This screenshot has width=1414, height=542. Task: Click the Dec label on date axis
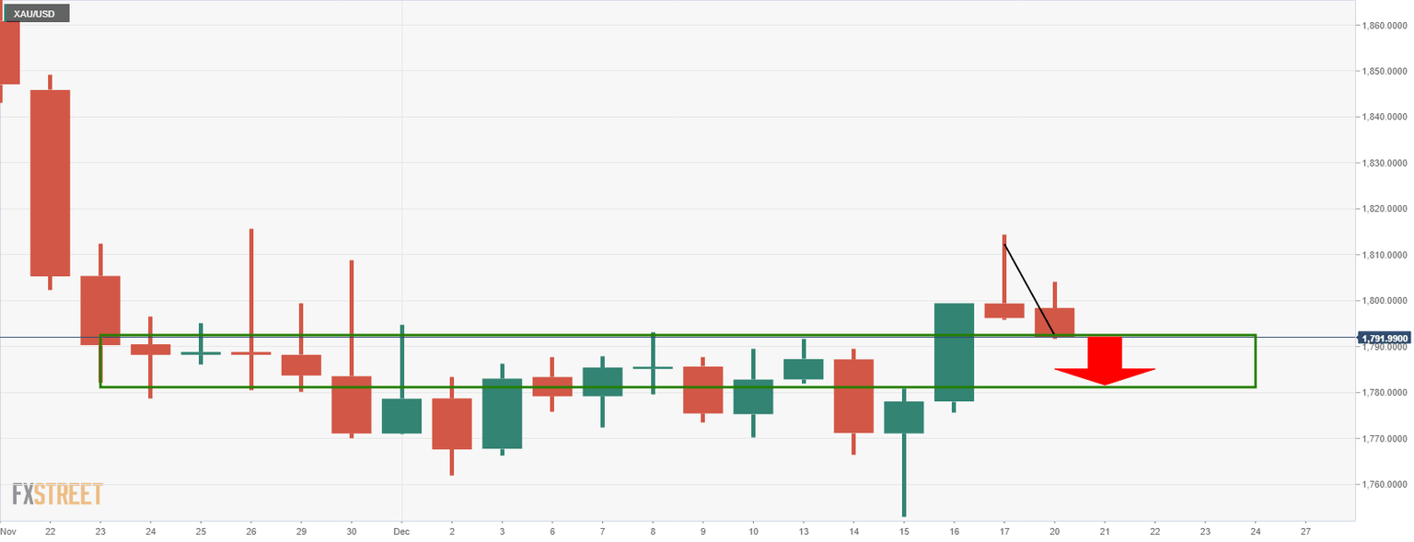(401, 532)
